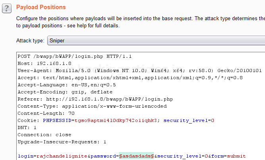Click the highlighted §asdasdads§ payload position
This screenshot has width=265, height=160.
(x=136, y=156)
